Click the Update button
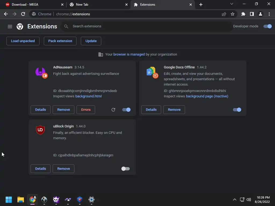The height and width of the screenshot is (206, 275). tap(91, 41)
